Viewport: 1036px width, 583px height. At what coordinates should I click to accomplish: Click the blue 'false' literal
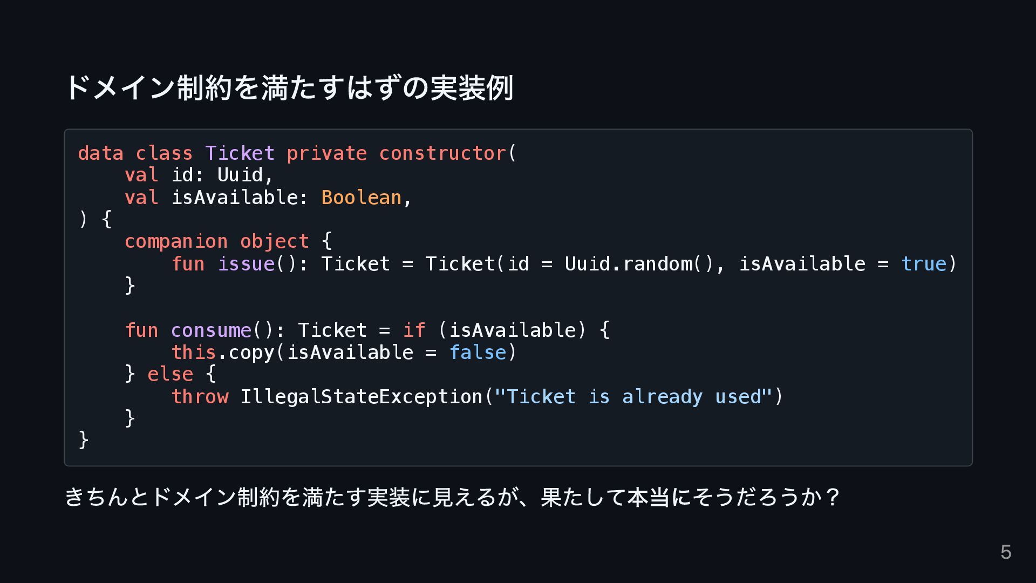(x=478, y=352)
